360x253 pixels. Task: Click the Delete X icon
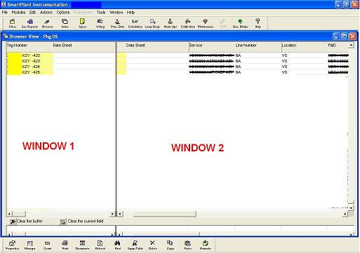tap(152, 245)
